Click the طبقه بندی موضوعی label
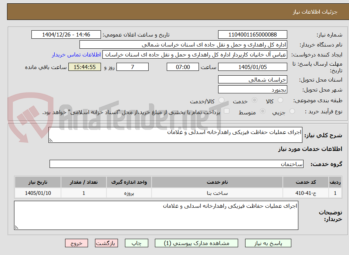Viewport: 349px width, 255px height. pyautogui.click(x=318, y=101)
